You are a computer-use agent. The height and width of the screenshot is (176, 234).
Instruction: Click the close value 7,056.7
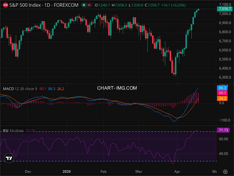click(x=153, y=5)
